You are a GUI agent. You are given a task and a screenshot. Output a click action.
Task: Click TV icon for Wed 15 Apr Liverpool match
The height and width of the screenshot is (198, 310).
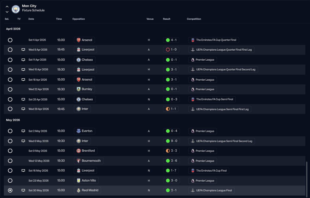(x=23, y=70)
